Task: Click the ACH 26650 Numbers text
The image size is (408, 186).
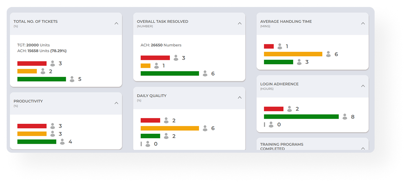Action: 161,45
